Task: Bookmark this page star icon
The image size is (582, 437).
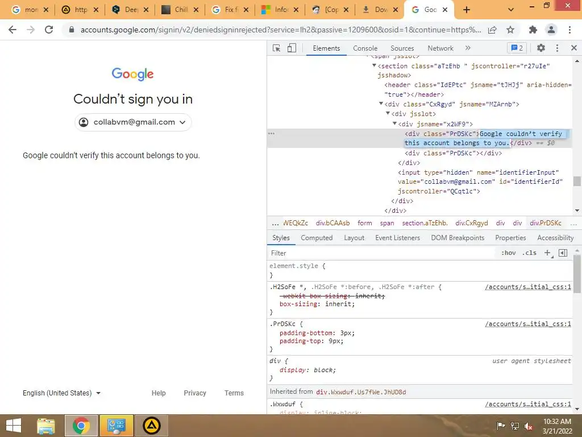Action: click(x=510, y=30)
